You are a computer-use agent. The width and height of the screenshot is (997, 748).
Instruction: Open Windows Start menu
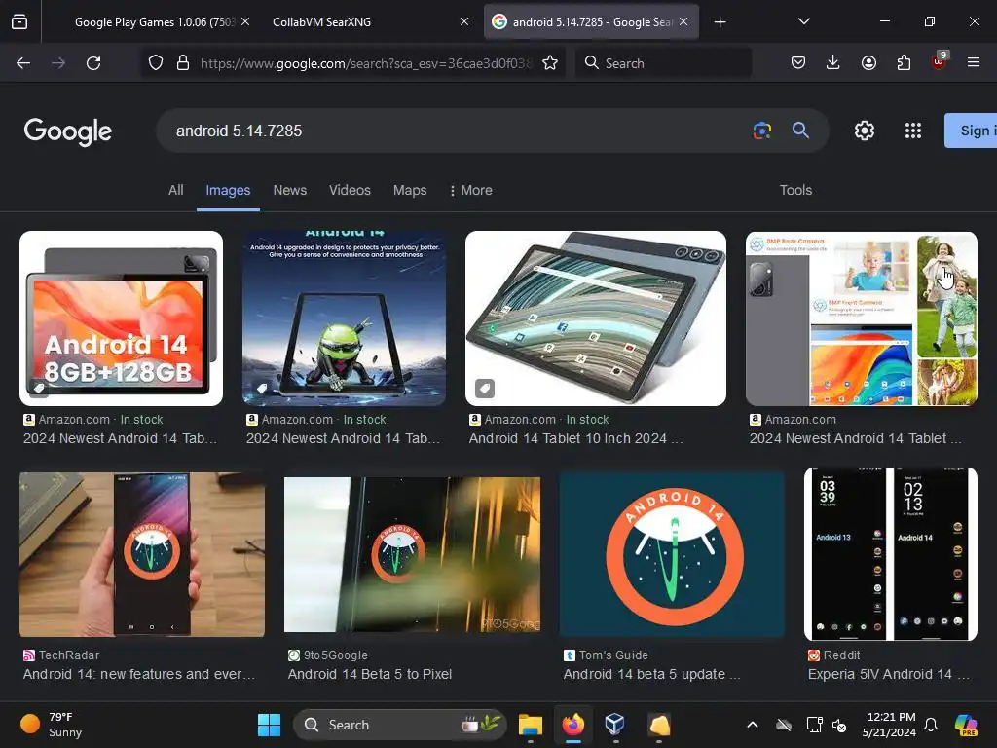point(269,725)
